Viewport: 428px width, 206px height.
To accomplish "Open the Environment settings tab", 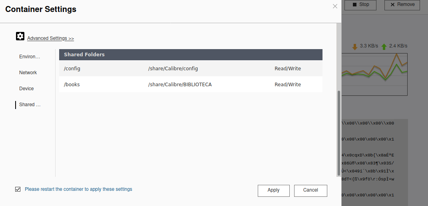I will coord(30,57).
